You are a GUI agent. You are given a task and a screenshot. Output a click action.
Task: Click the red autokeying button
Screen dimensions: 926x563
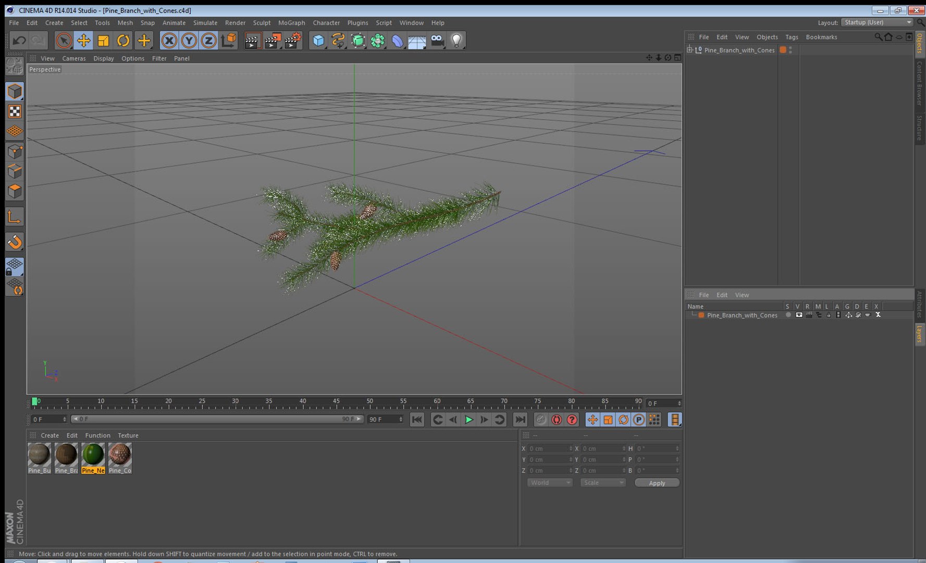tap(557, 420)
